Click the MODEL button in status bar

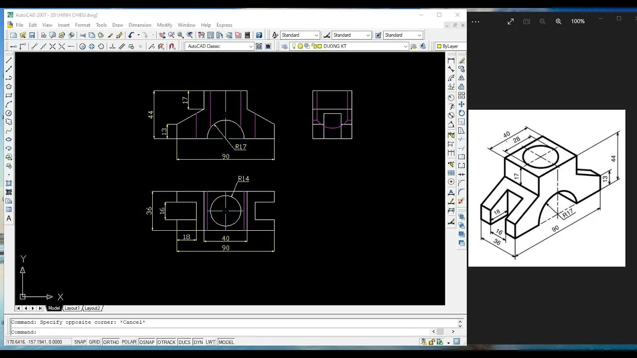click(x=226, y=342)
